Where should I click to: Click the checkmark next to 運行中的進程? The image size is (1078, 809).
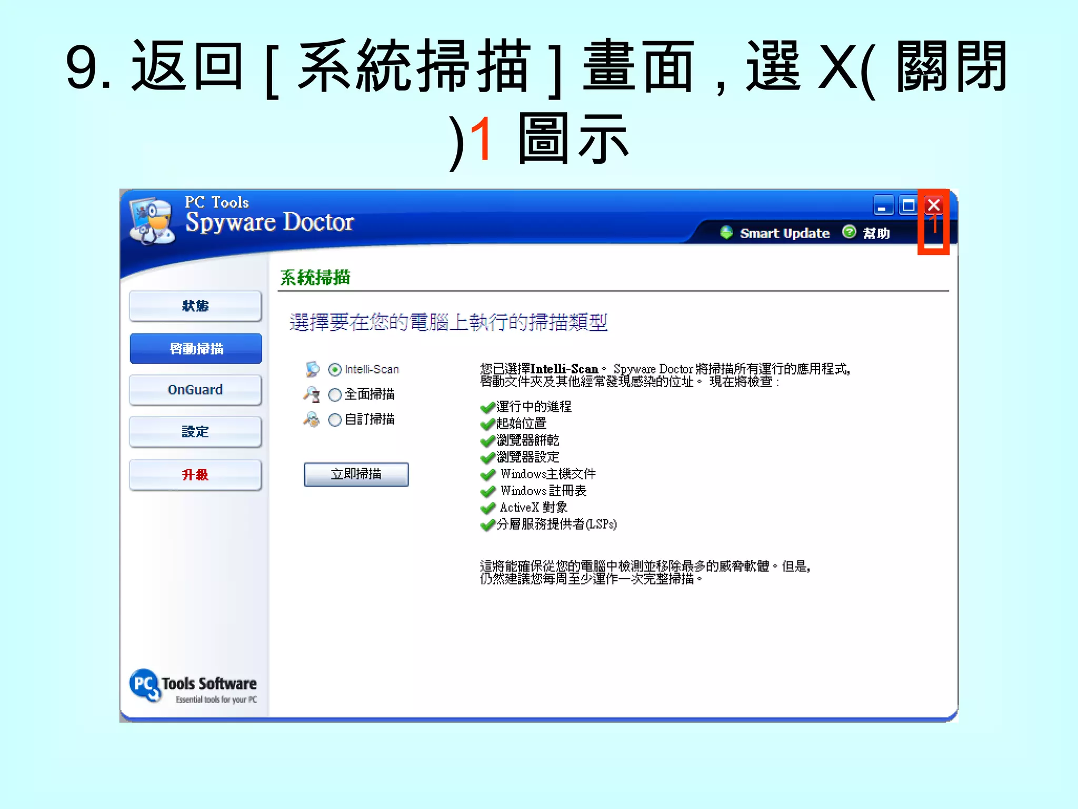[488, 407]
